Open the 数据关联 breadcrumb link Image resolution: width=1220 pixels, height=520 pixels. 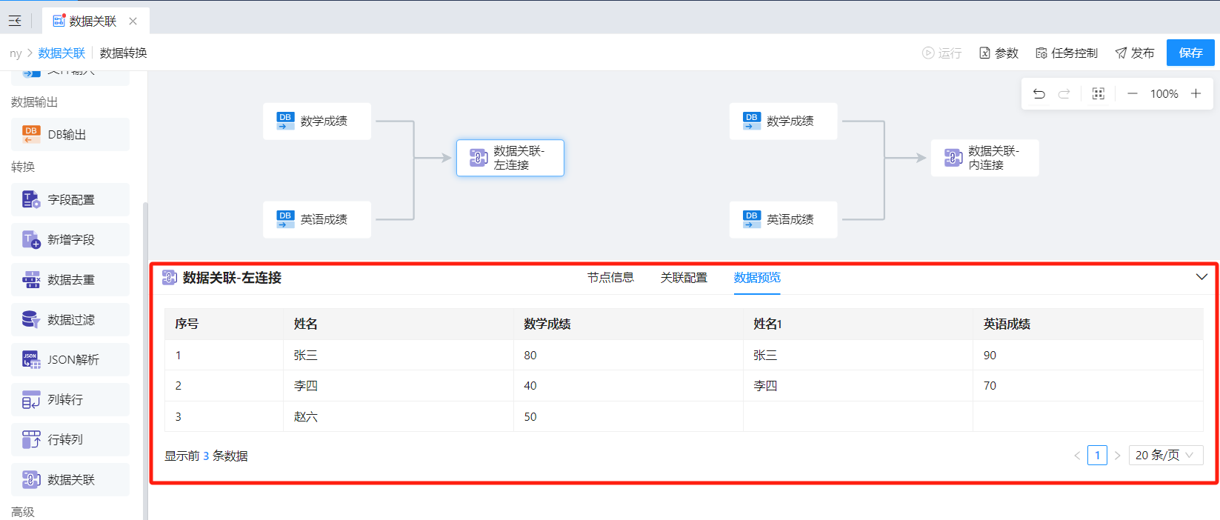(x=61, y=53)
